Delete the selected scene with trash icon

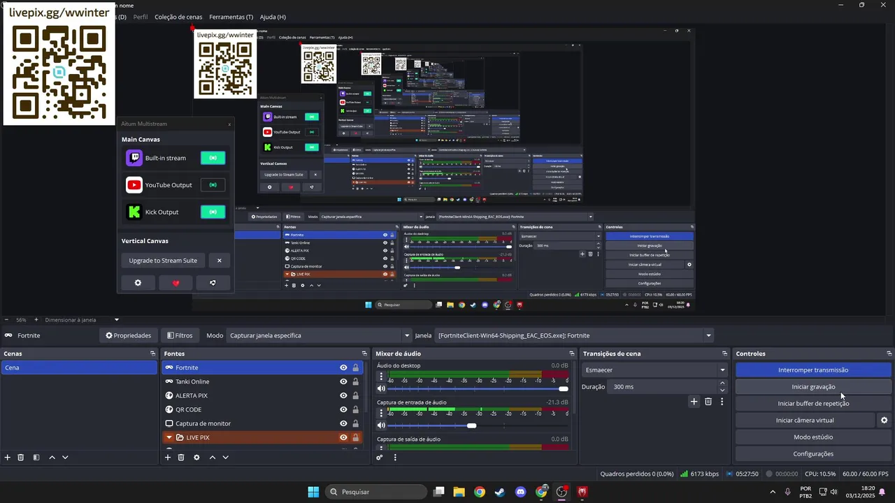pos(21,458)
